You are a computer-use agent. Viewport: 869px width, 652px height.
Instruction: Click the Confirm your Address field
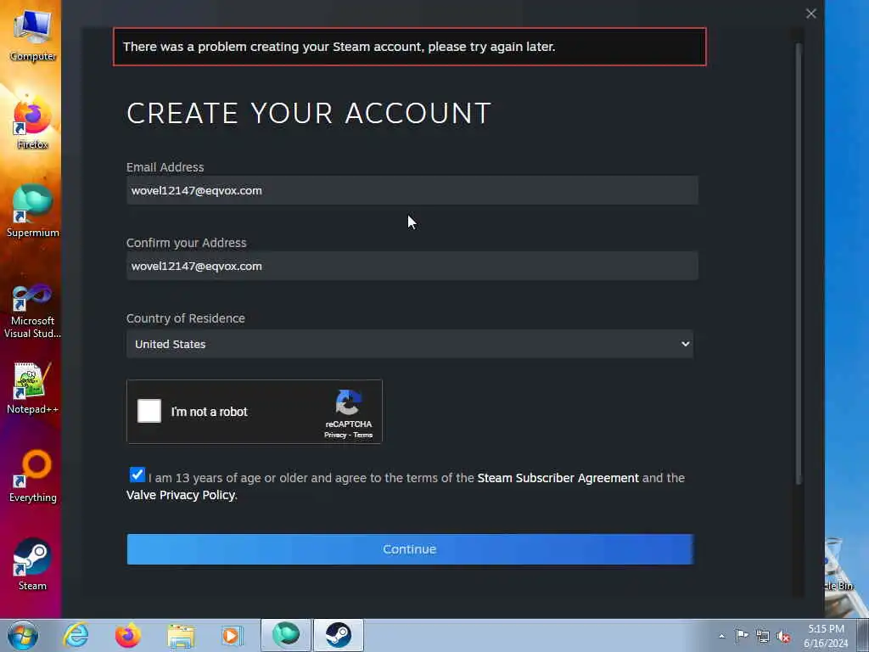tap(412, 266)
